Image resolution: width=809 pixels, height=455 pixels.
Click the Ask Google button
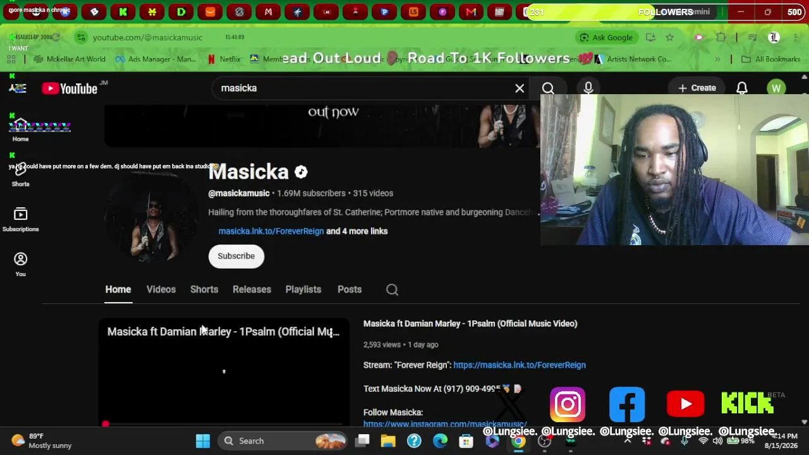pyautogui.click(x=606, y=37)
